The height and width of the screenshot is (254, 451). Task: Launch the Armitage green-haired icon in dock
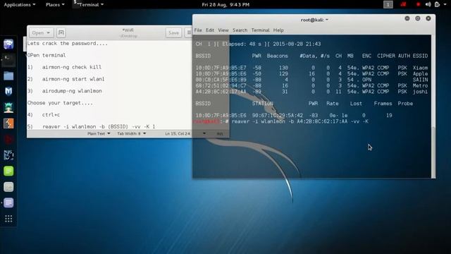pos(8,107)
